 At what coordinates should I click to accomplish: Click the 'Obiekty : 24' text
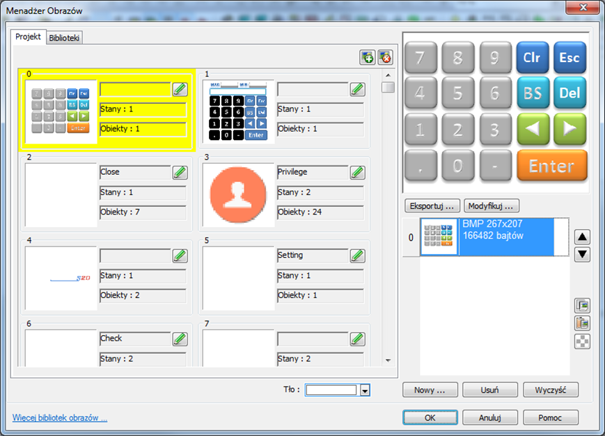[x=300, y=212]
